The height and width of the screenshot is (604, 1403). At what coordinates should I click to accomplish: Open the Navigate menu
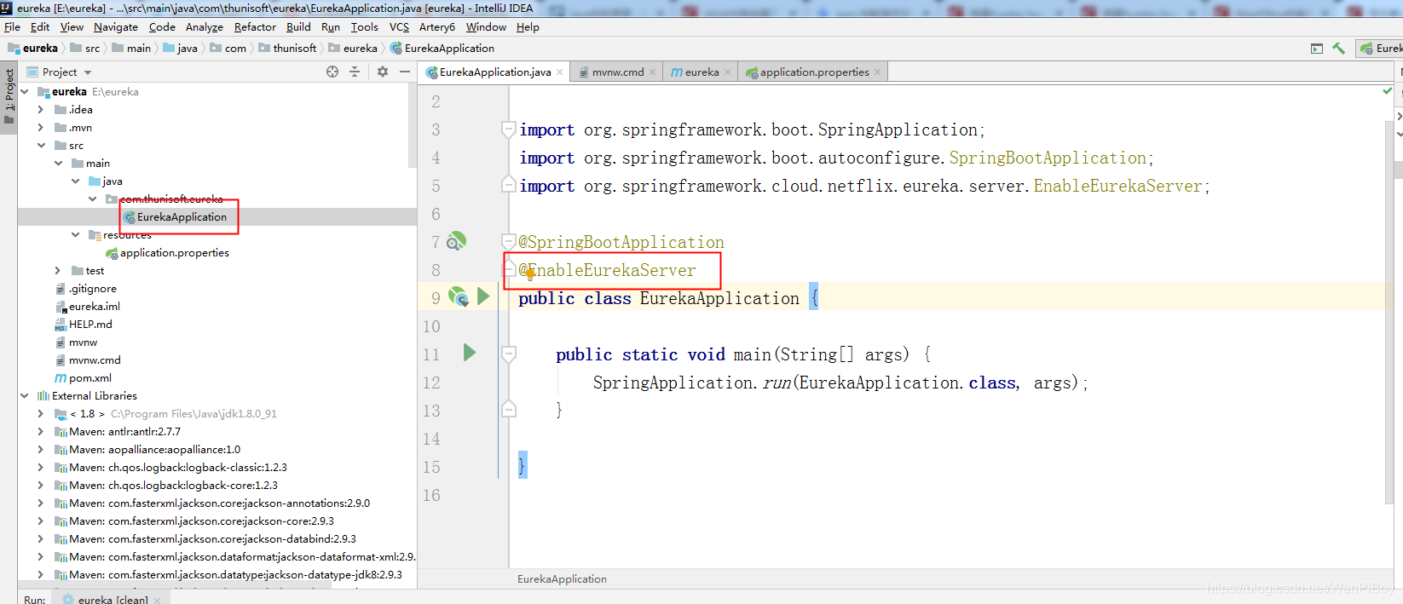(x=115, y=26)
